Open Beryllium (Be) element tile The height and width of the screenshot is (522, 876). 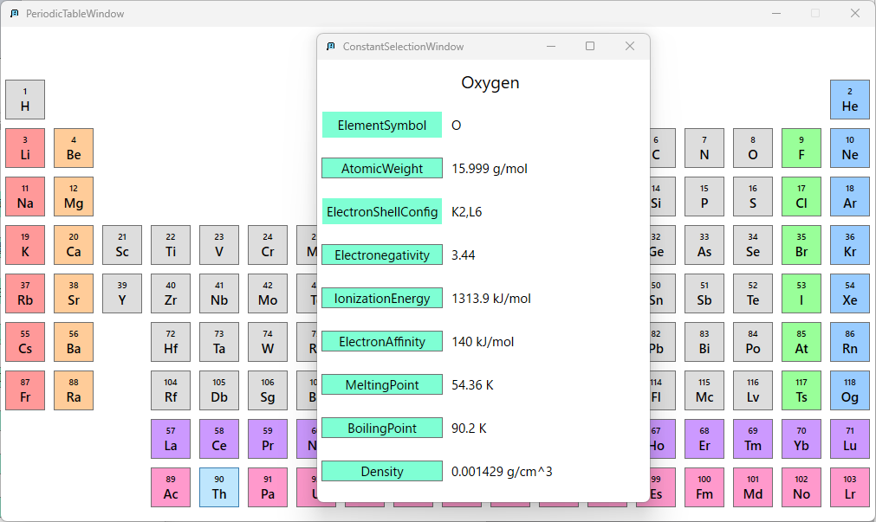[x=74, y=148]
